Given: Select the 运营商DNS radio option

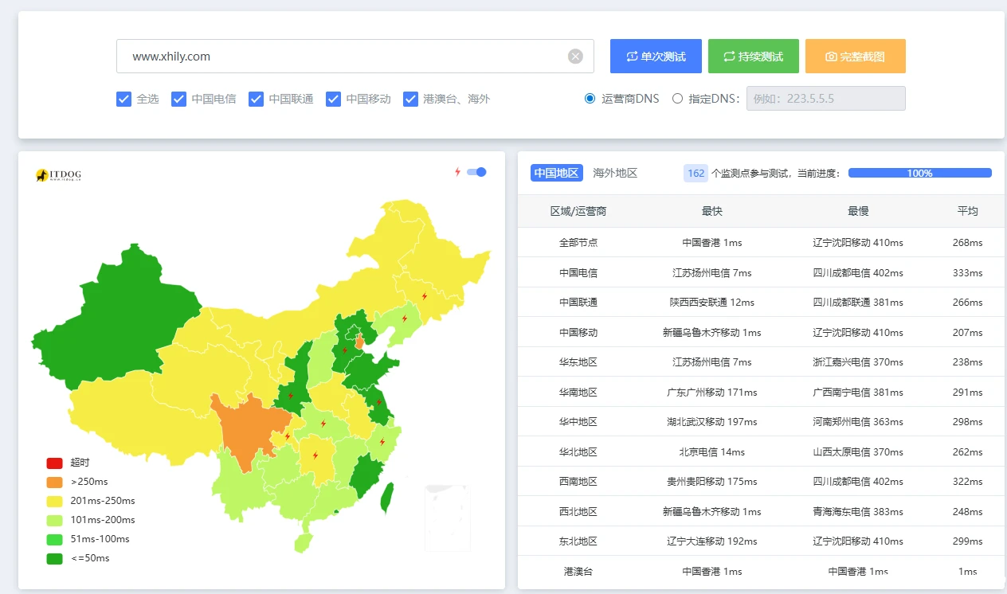Looking at the screenshot, I should tap(590, 99).
